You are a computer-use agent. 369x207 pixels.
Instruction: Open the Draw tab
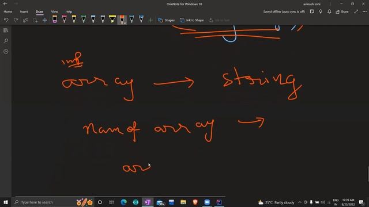40,11
